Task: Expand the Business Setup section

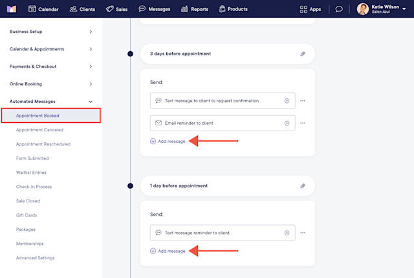Action: tap(51, 32)
